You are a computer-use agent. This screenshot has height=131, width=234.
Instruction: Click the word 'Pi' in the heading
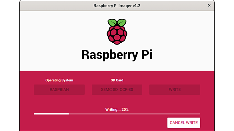click(x=144, y=55)
